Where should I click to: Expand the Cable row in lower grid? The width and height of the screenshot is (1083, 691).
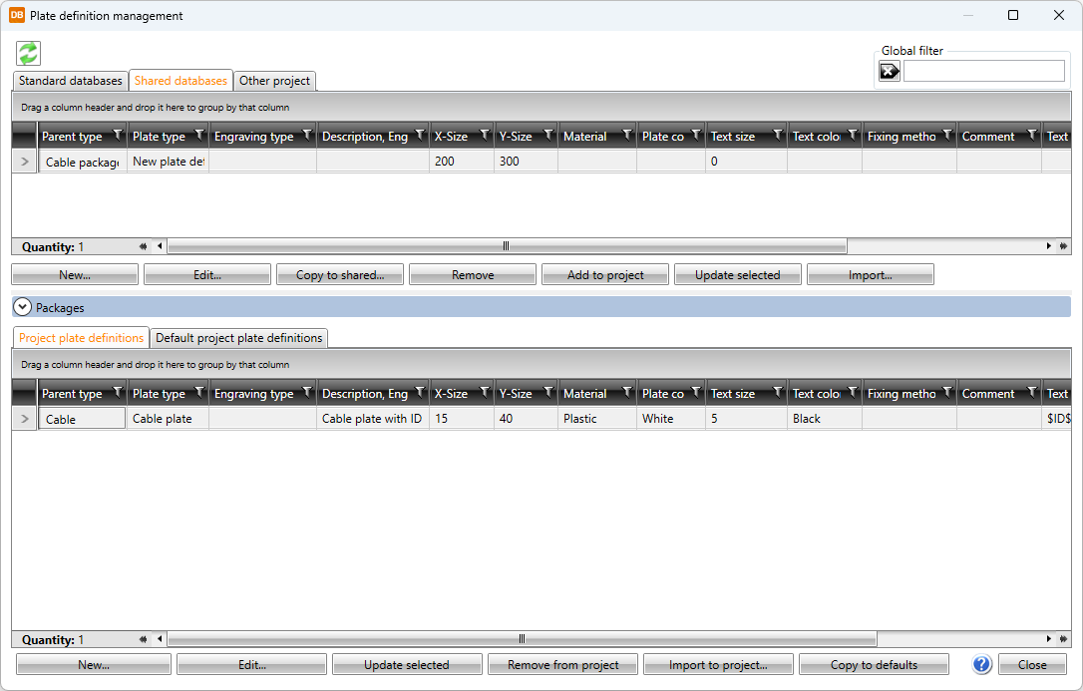coord(25,419)
